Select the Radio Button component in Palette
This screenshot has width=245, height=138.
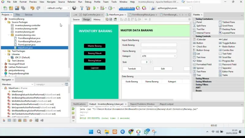point(228,46)
